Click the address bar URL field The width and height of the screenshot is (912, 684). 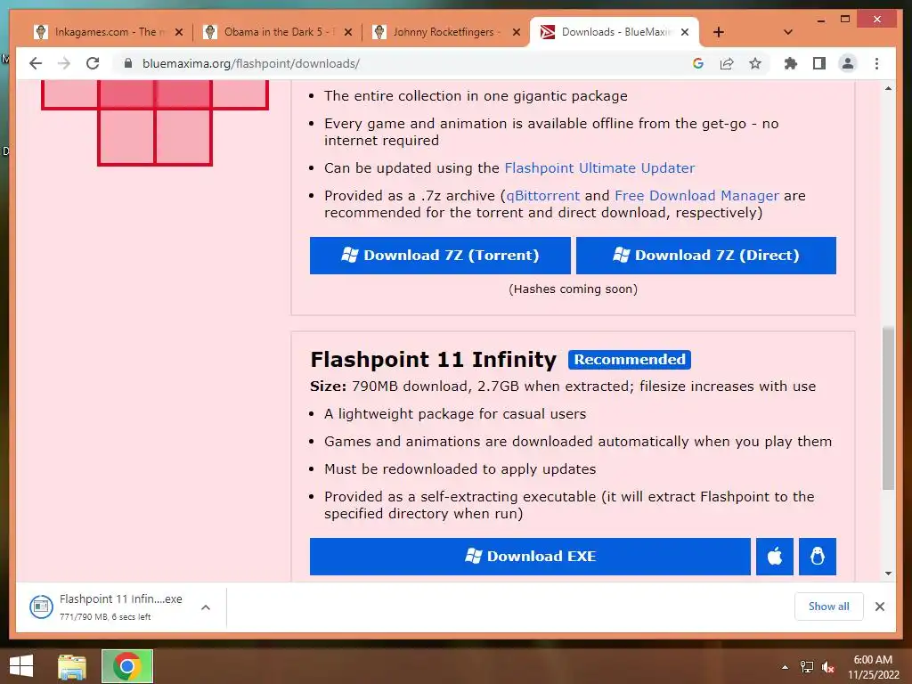tap(407, 63)
